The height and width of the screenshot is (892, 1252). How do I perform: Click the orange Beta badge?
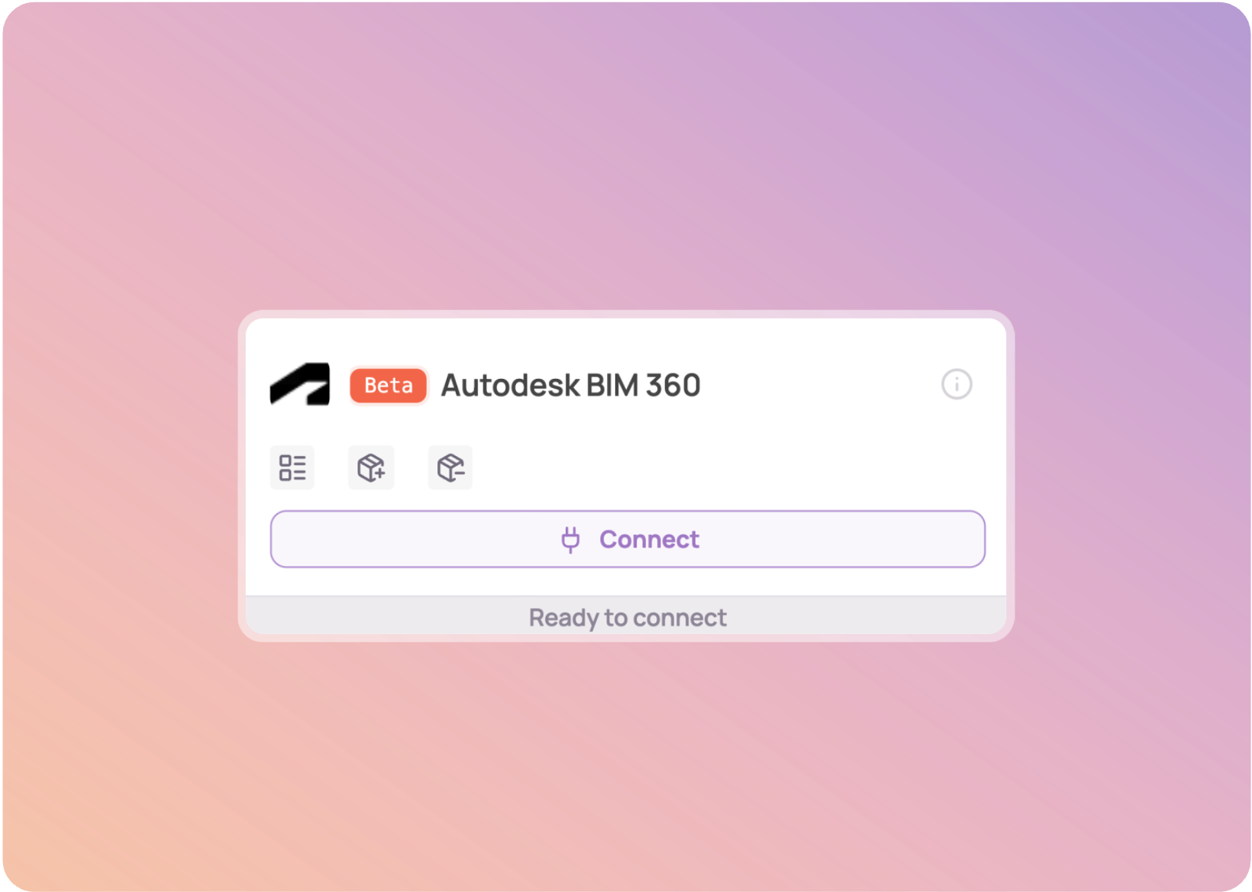pyautogui.click(x=389, y=386)
